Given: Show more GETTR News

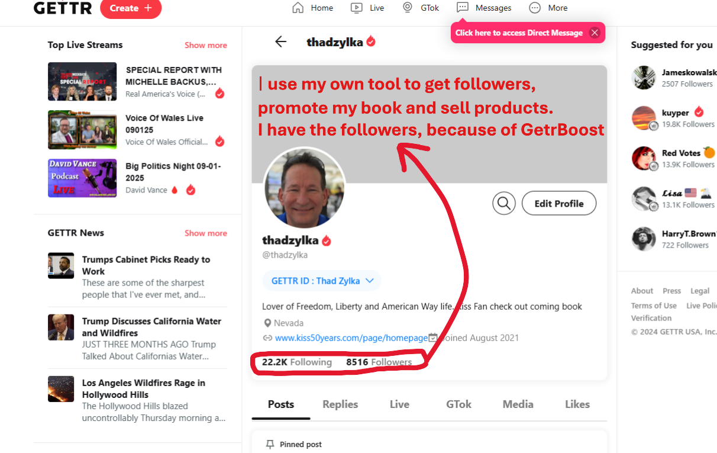Looking at the screenshot, I should click(x=205, y=233).
